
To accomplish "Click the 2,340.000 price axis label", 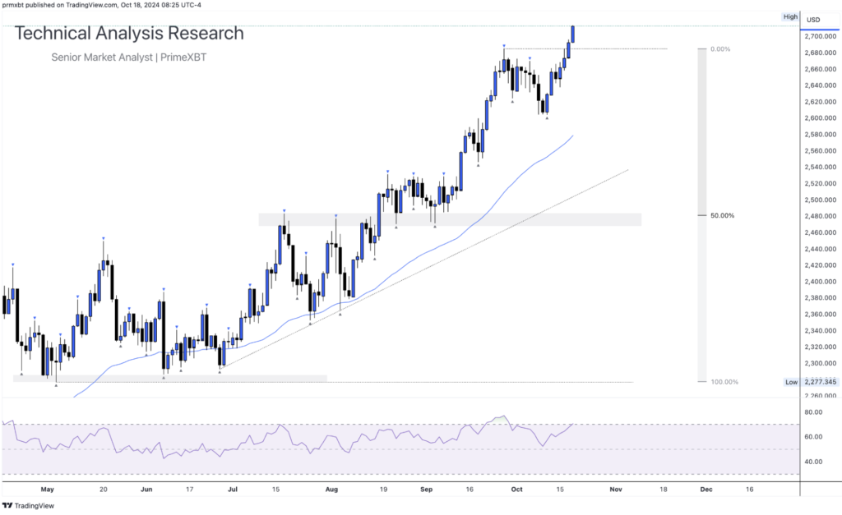I will (x=820, y=331).
